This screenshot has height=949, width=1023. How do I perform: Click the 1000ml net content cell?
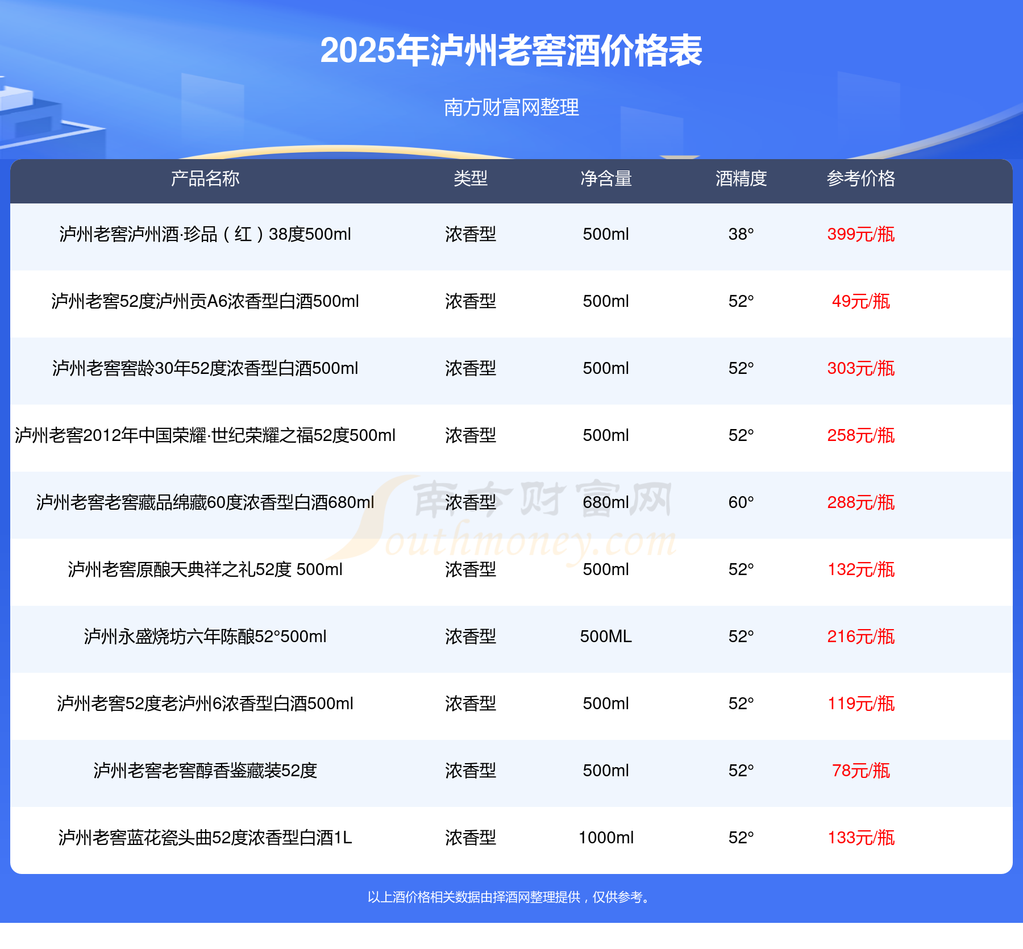click(x=606, y=838)
